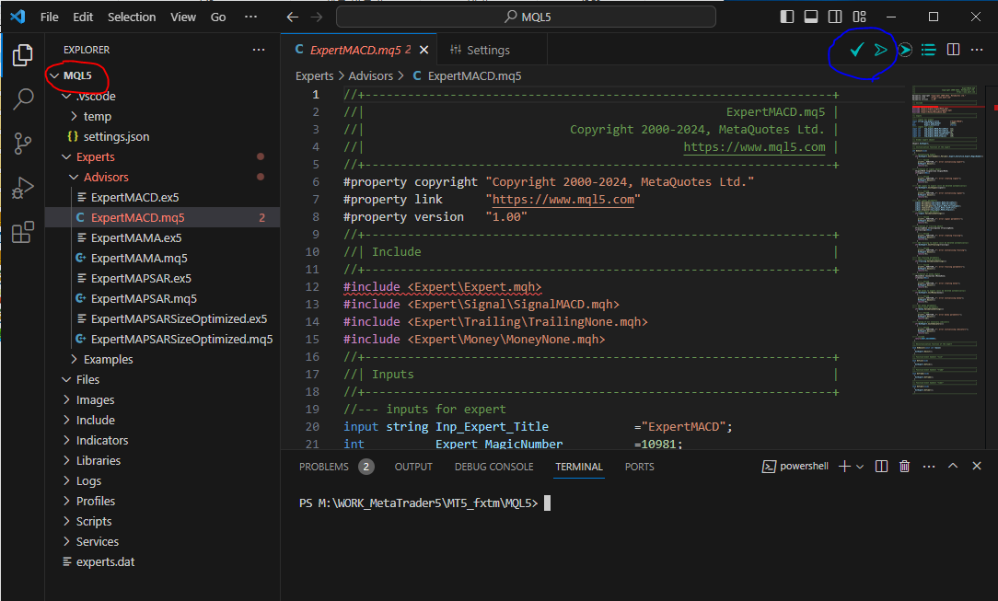Split the terminal
This screenshot has height=601, width=998.
pyautogui.click(x=881, y=467)
